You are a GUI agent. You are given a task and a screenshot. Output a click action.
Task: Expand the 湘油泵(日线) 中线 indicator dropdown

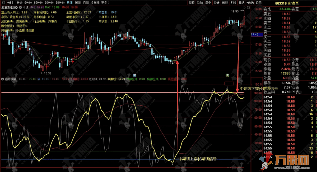21,8
